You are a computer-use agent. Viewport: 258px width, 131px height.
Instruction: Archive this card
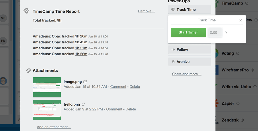(x=189, y=62)
